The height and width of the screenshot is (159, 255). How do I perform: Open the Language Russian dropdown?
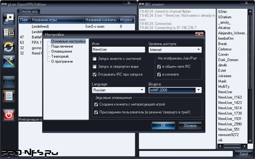coord(118,90)
